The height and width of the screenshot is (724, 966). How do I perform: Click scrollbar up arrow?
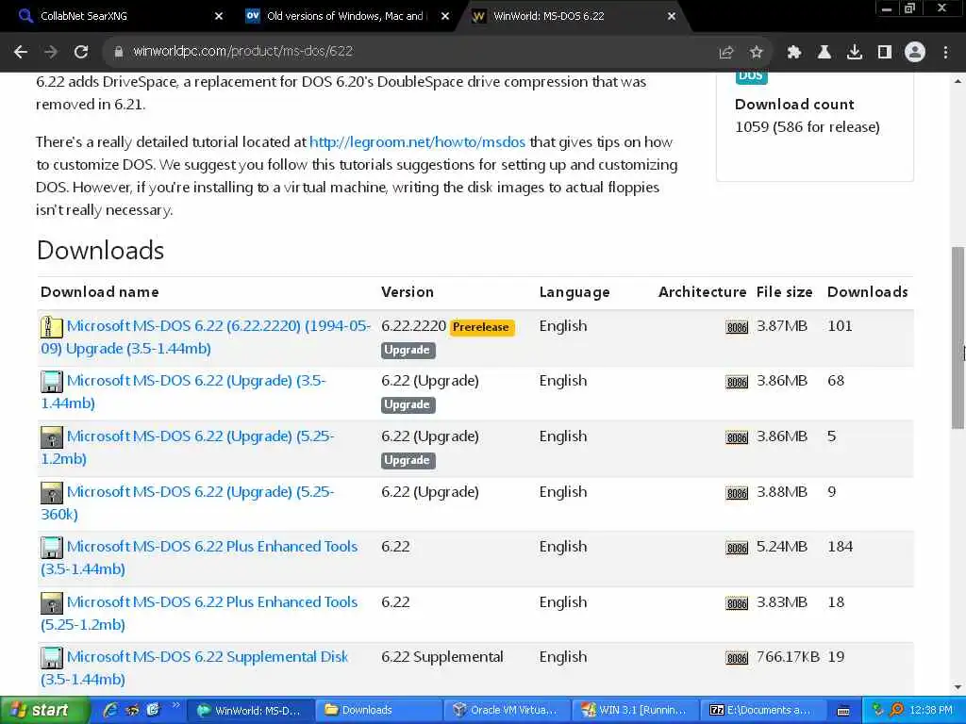[x=958, y=81]
